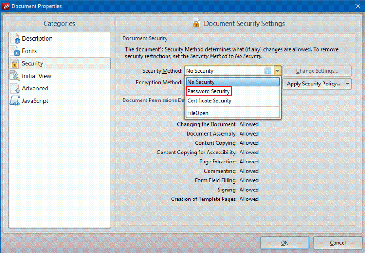Click the Document Assembly label
The height and width of the screenshot is (253, 365).
[x=212, y=134]
